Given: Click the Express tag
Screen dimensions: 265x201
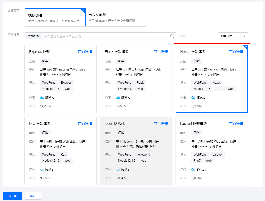Looking at the screenshot, I should tap(66, 83).
